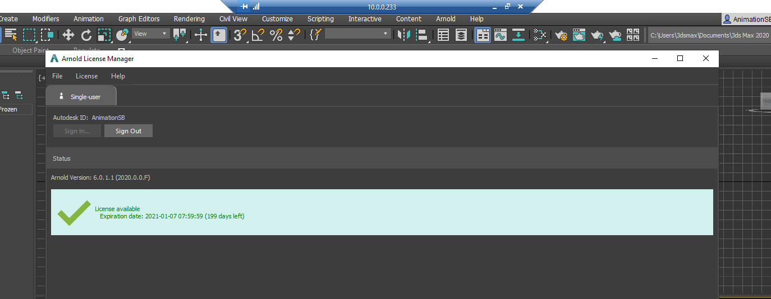Viewport: 771px width, 299px height.
Task: Click Render in the Cloud teapot icon
Action: [x=616, y=35]
